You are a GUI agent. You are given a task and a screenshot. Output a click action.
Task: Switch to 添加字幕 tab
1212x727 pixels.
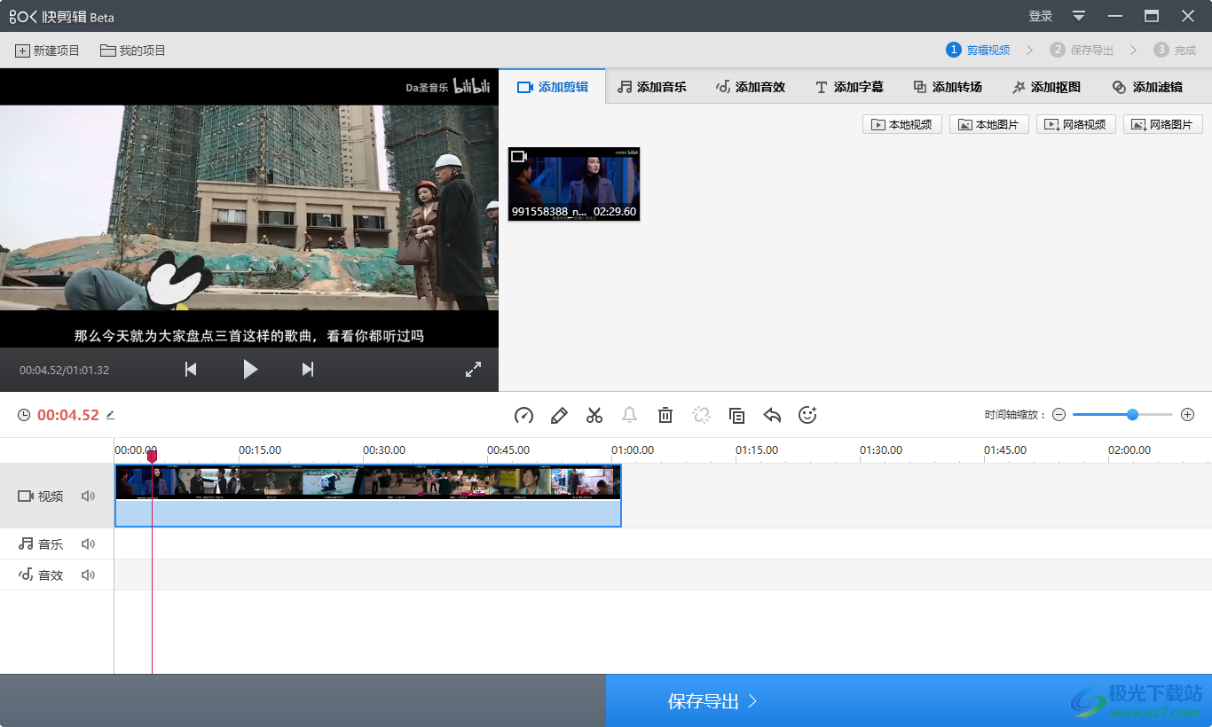pyautogui.click(x=849, y=87)
